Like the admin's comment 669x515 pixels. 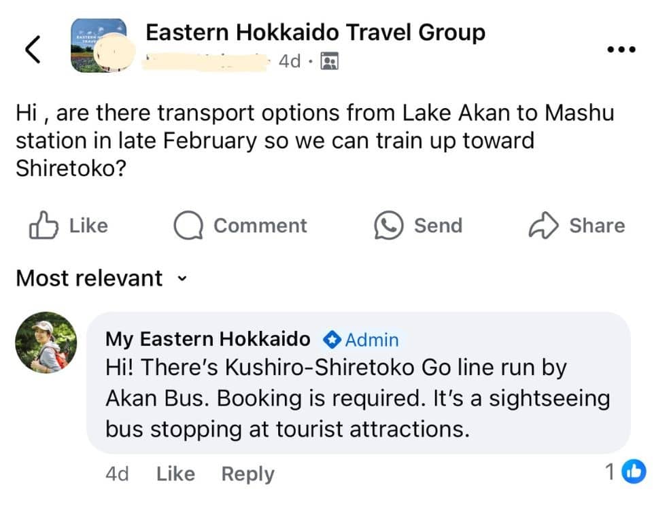[x=175, y=474]
